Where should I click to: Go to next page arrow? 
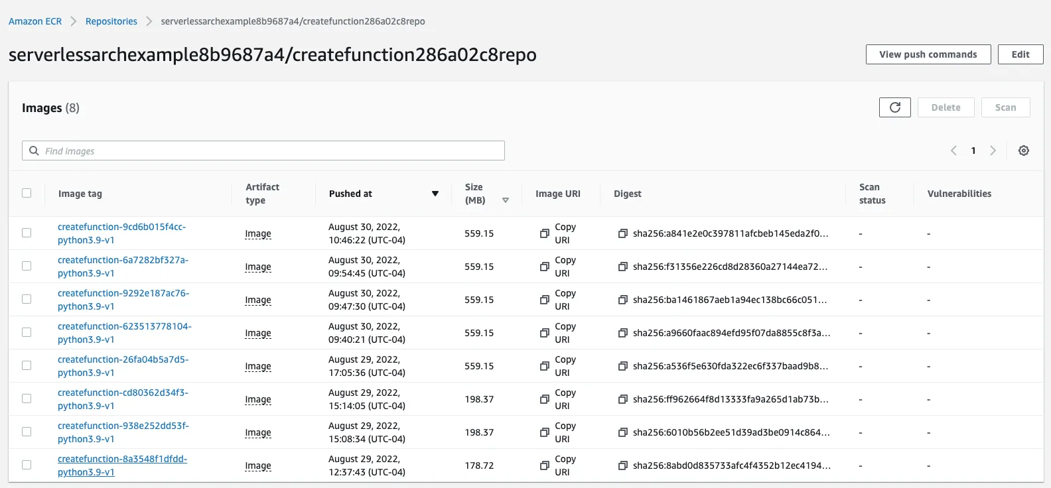pyautogui.click(x=993, y=151)
